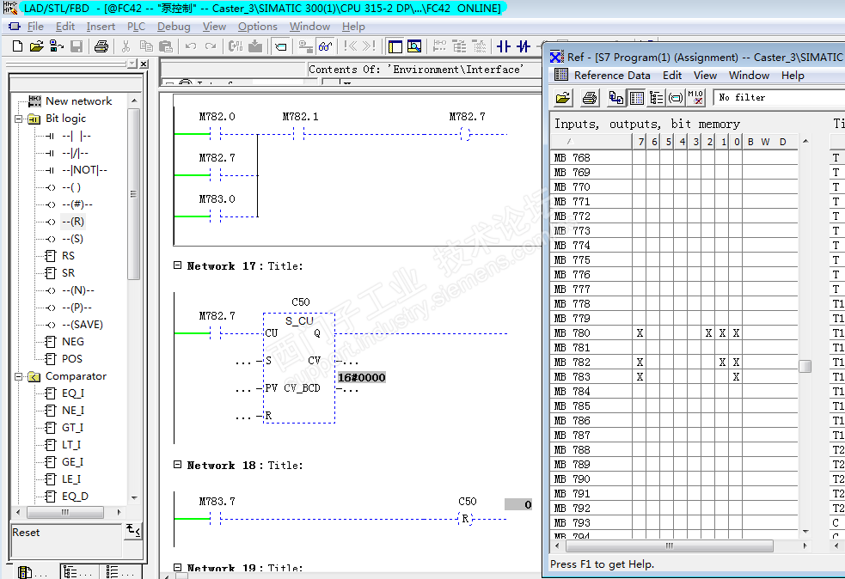Select the GE_I comparator element
This screenshot has height=579, width=845.
72,462
